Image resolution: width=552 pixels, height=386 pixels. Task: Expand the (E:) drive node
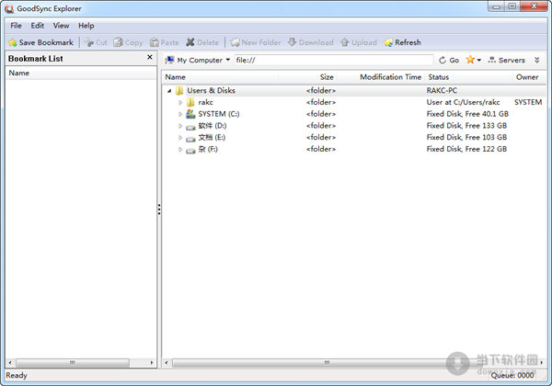tap(180, 138)
